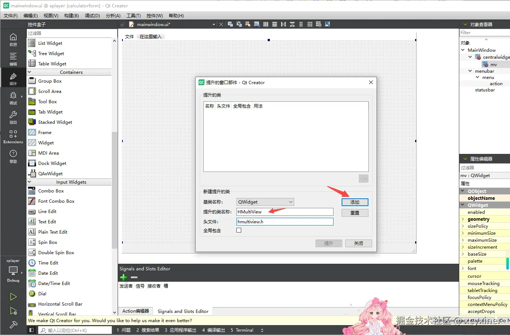510x335 pixels.
Task: Toggle the left sidebar visibility icon
Action: pyautogui.click(x=32, y=330)
